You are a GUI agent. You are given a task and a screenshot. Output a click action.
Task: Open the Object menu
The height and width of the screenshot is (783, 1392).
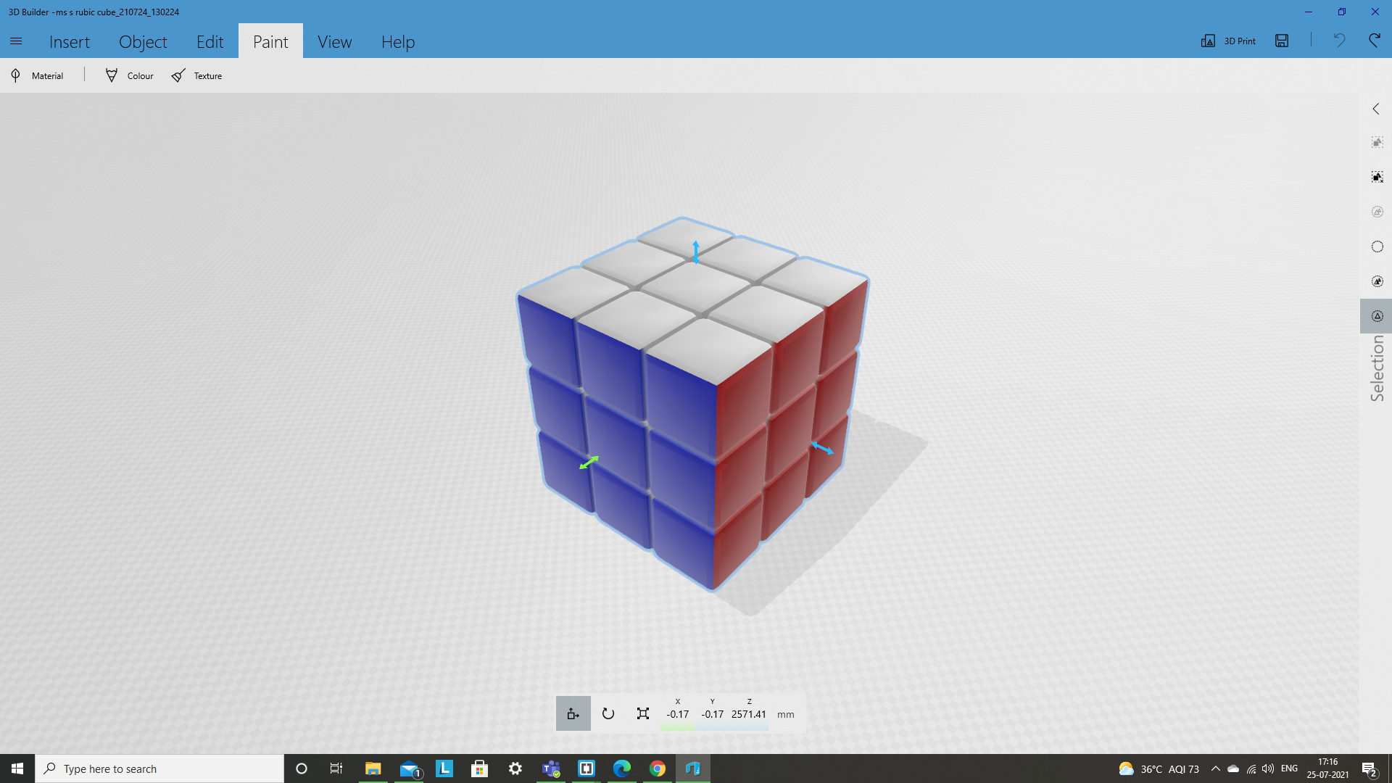[142, 41]
